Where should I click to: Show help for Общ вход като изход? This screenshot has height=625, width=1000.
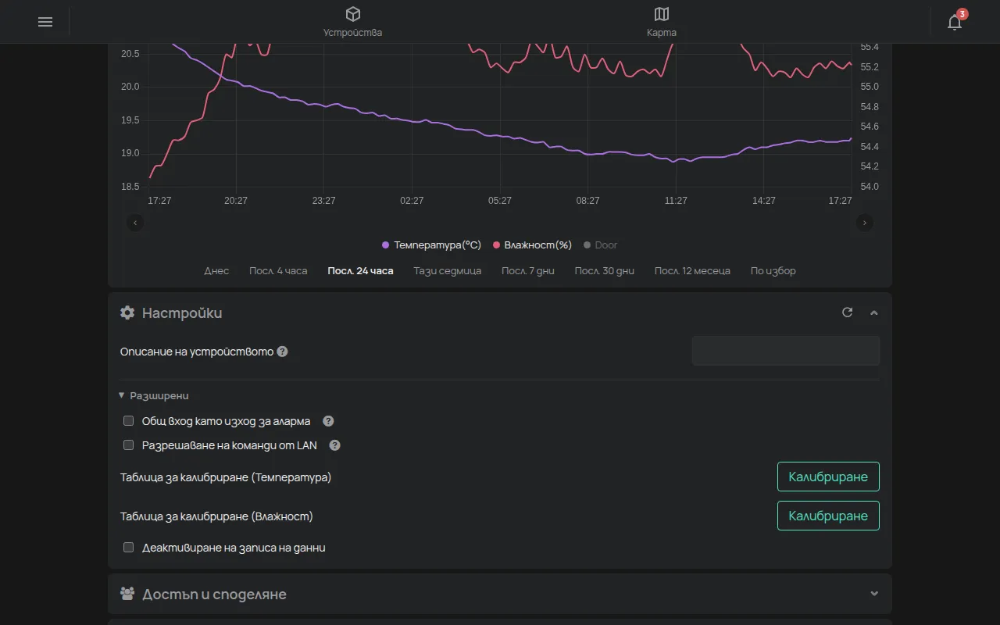(x=328, y=421)
